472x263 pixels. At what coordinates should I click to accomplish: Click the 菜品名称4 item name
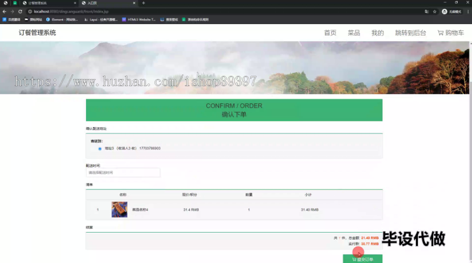point(140,210)
